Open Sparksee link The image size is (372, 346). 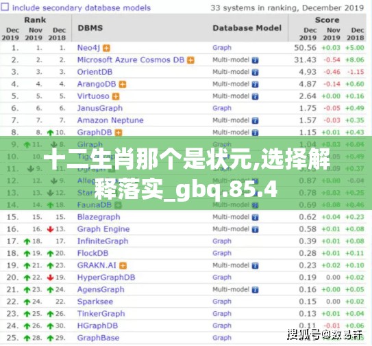95,302
